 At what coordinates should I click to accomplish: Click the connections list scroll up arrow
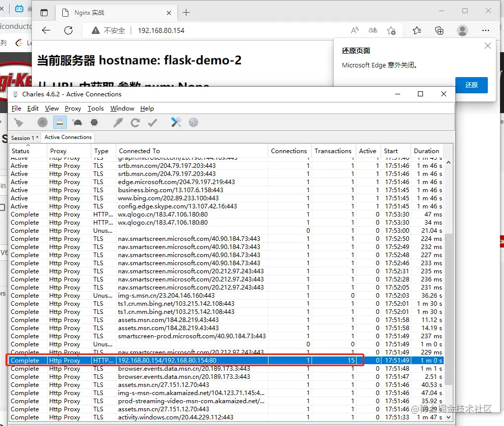[x=448, y=162]
